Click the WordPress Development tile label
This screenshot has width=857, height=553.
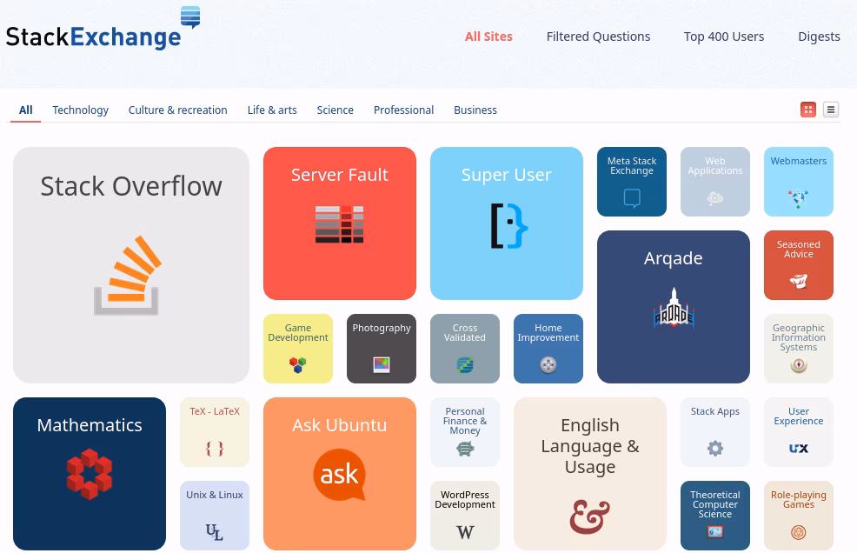pos(465,499)
